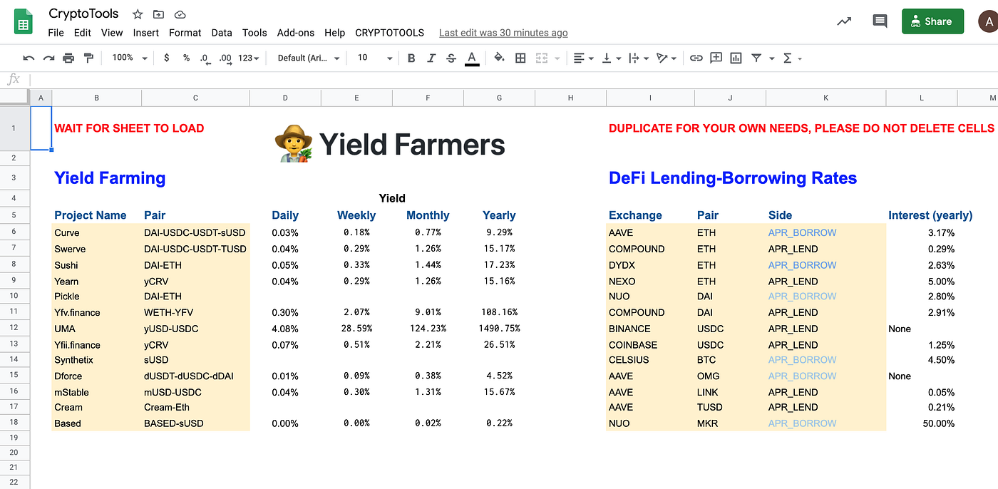Format cell as currency

click(x=166, y=58)
